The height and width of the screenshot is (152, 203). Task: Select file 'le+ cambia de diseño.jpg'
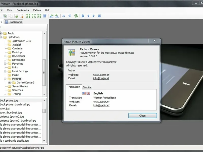14,141
